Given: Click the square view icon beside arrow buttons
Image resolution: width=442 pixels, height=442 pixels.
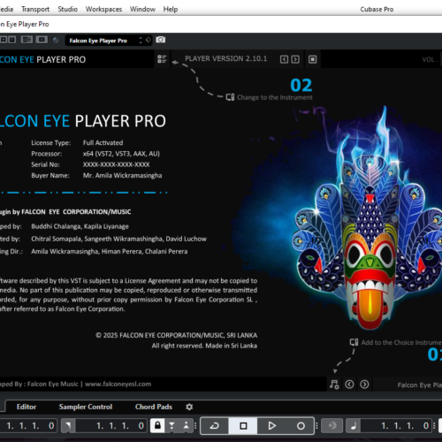Looking at the screenshot, I should [312, 59].
